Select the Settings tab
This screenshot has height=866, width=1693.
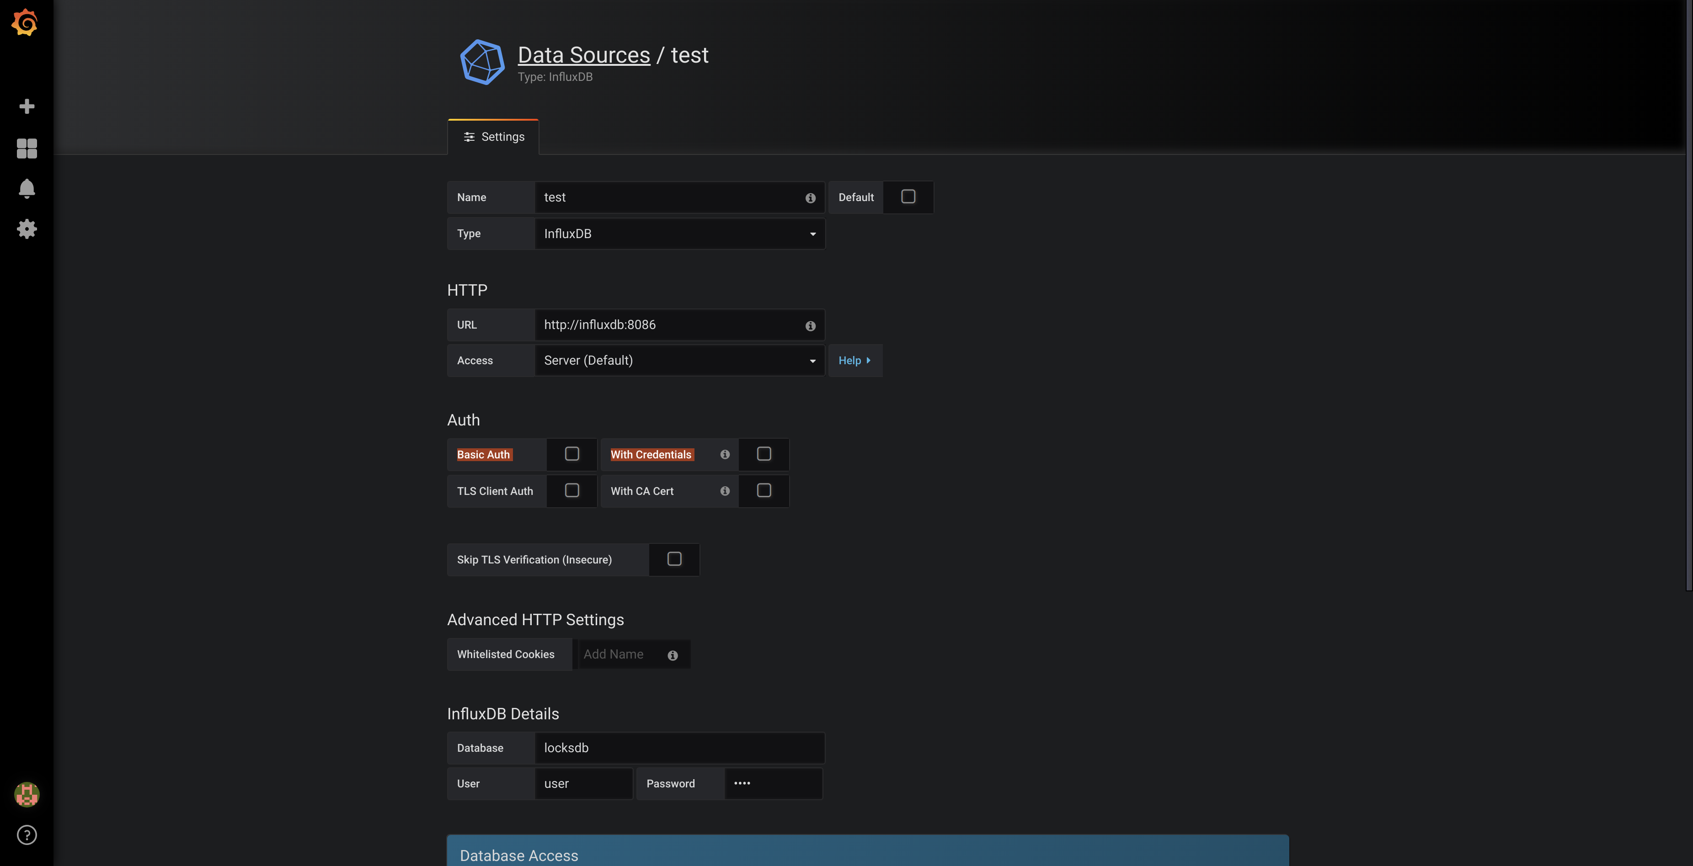click(494, 137)
